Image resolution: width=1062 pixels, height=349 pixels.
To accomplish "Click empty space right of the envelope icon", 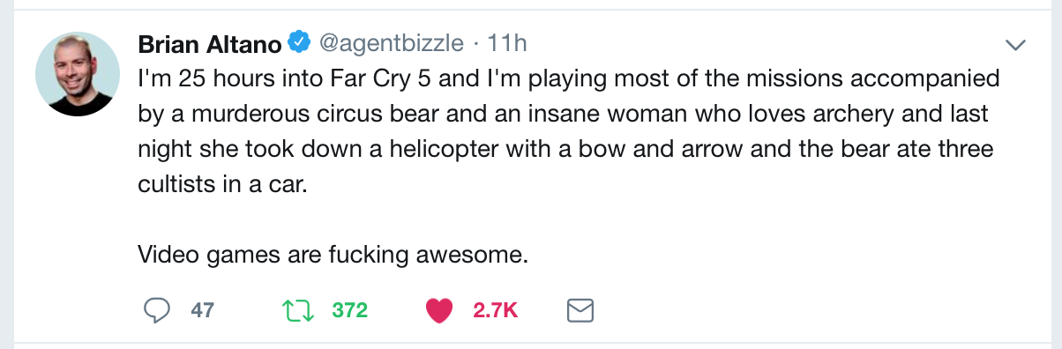I will (x=794, y=310).
